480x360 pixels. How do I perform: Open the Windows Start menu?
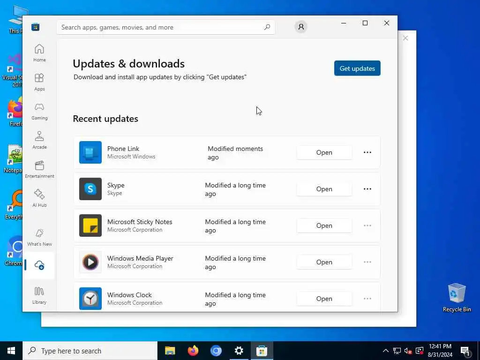point(11,351)
